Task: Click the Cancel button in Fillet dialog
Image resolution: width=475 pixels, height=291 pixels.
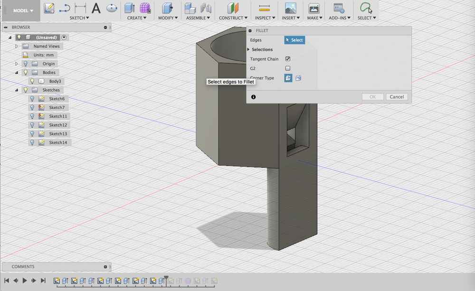Action: click(397, 97)
